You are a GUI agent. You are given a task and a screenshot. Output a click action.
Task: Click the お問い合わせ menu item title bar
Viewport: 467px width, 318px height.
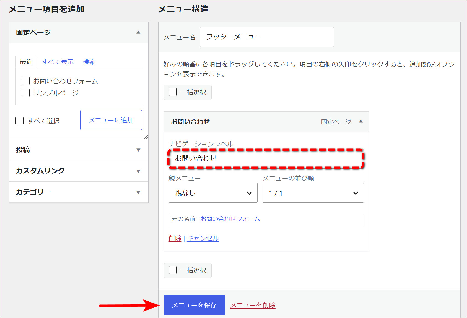coord(266,122)
